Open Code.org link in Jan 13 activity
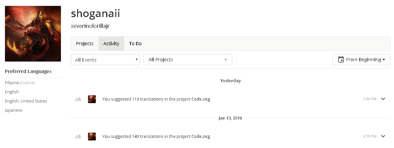Screen dimensions: 394x148 pyautogui.click(x=201, y=136)
